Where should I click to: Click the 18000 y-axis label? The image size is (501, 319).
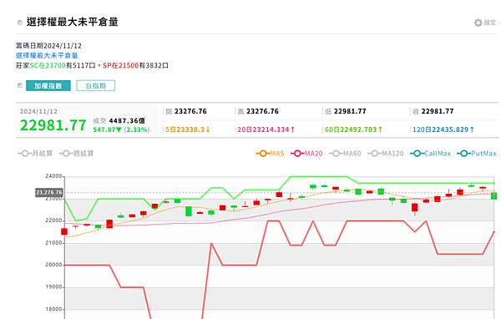coord(53,309)
